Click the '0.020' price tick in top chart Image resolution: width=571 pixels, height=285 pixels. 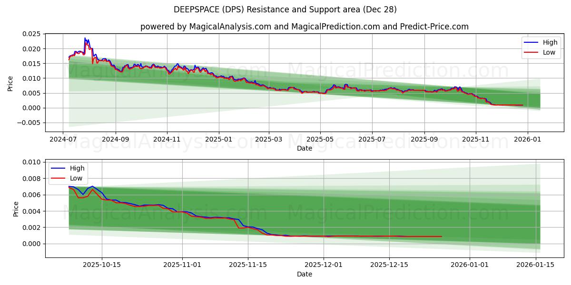coord(32,49)
